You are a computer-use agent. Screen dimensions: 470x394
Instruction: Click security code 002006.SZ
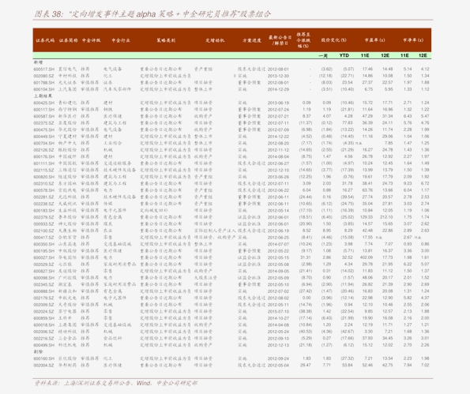(x=44, y=332)
